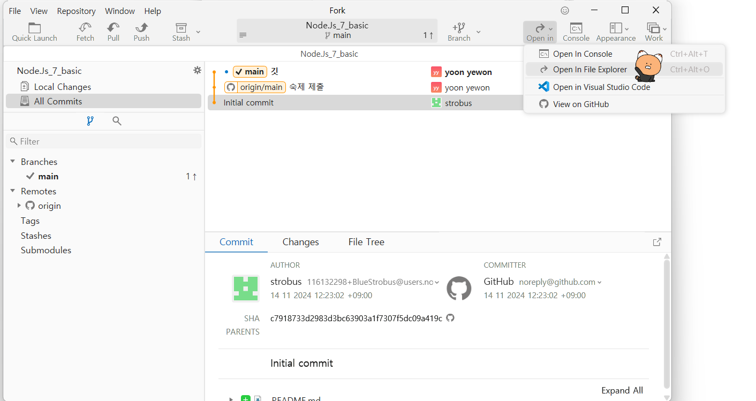Open Quick Launch from the toolbar

tap(34, 32)
